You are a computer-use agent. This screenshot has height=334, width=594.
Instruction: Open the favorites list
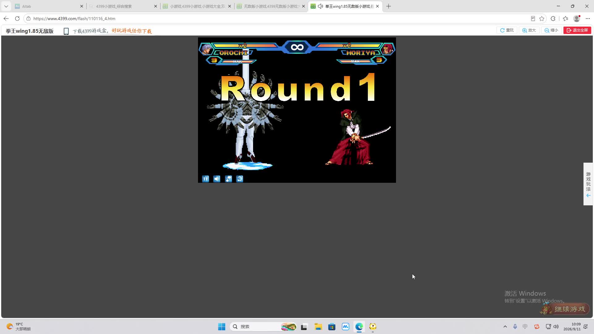tap(566, 19)
